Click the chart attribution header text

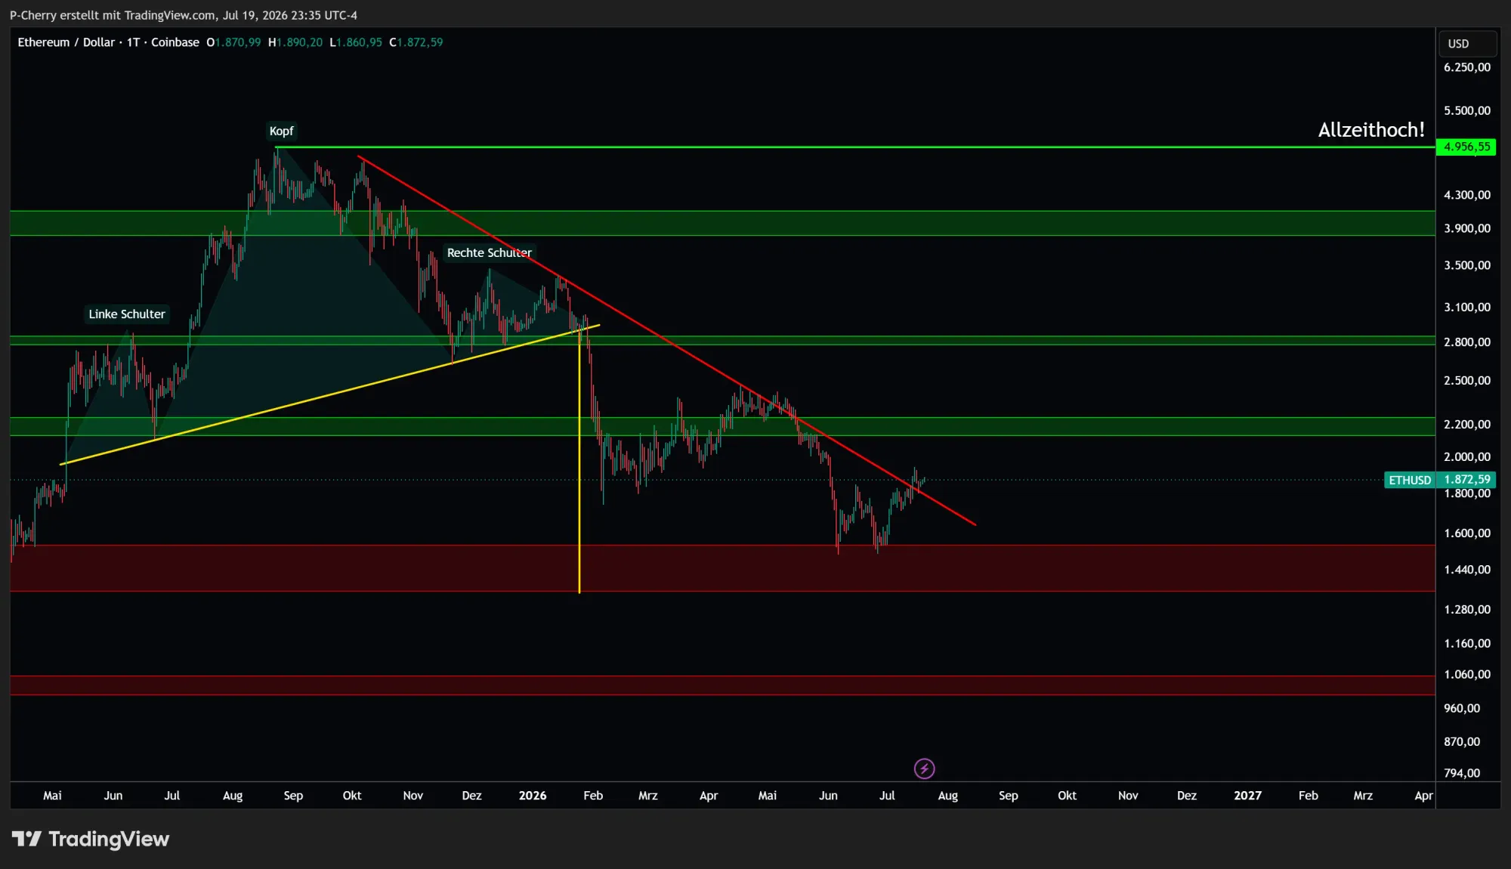(x=184, y=15)
